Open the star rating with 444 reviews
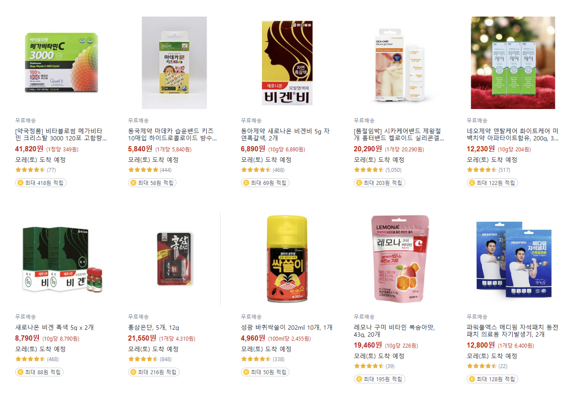The image size is (571, 396). coord(150,170)
